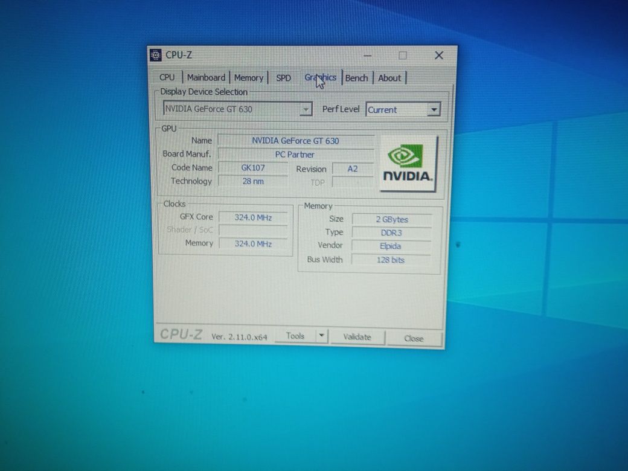Click the 'PC Partner' board manufacturer value
The width and height of the screenshot is (628, 471).
click(x=295, y=154)
